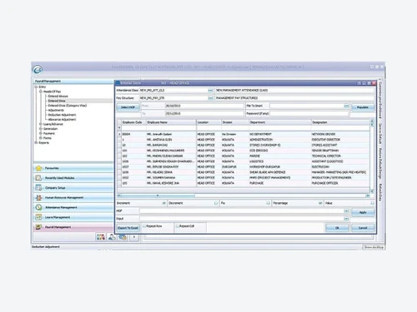Select Deduction Adjustment tree item
The height and width of the screenshot is (312, 417).
pyautogui.click(x=62, y=115)
